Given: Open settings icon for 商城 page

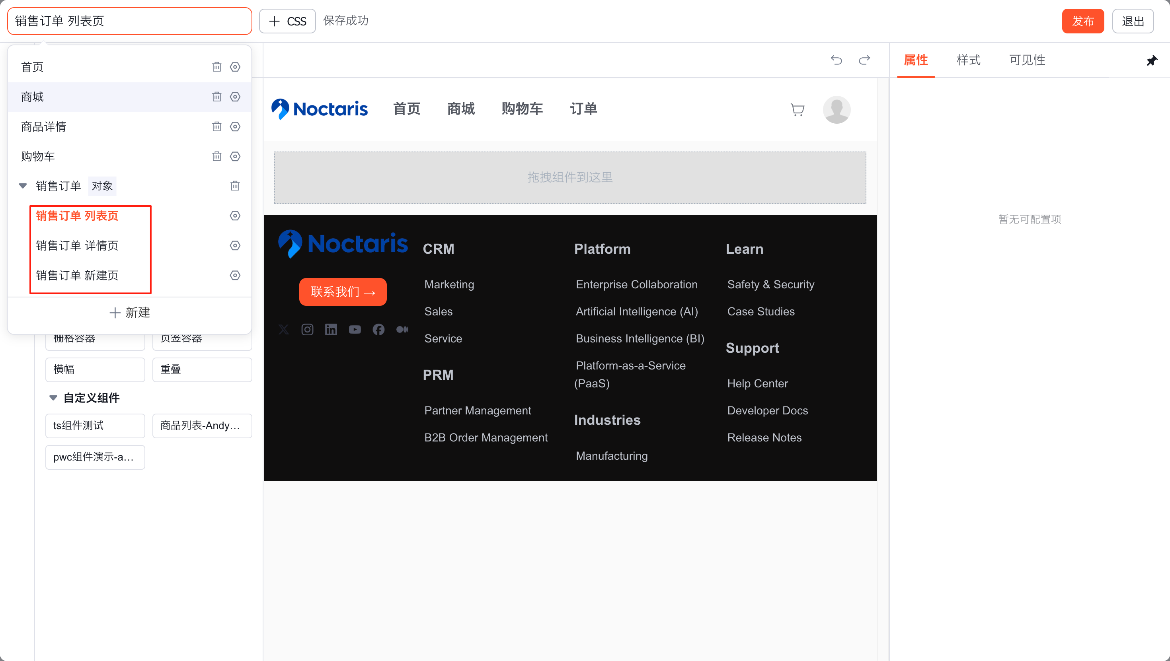Looking at the screenshot, I should coord(235,97).
